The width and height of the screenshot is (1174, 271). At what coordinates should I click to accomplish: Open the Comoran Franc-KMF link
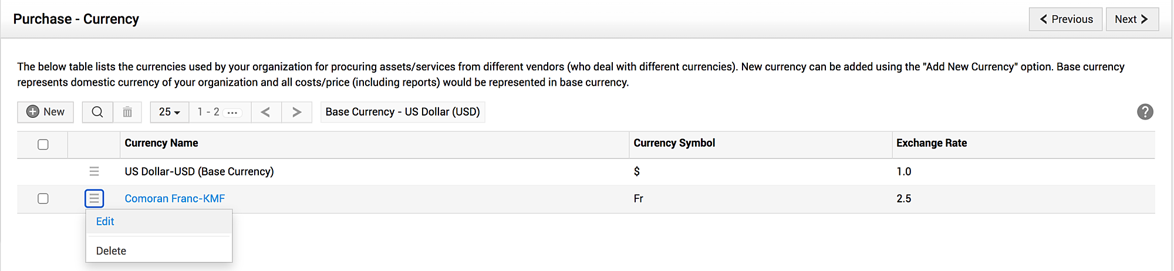click(x=174, y=199)
